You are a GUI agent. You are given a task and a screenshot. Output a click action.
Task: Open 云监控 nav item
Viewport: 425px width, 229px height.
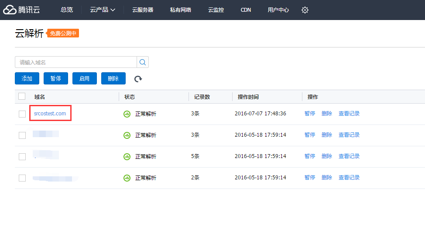point(216,10)
